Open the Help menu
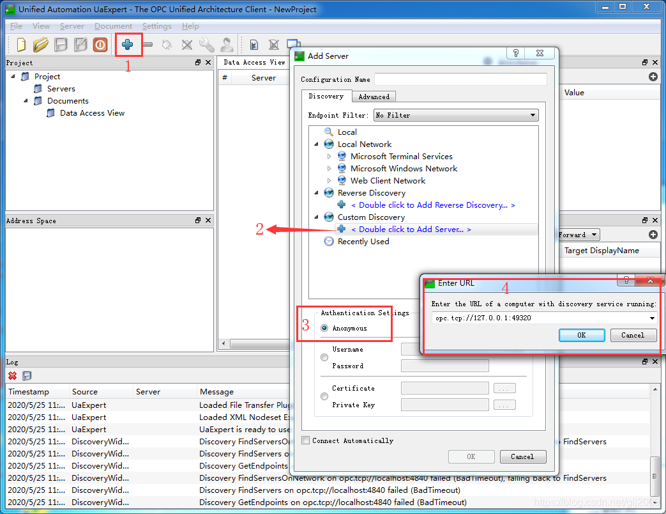 pyautogui.click(x=190, y=26)
